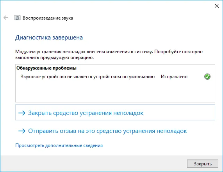Click the arrow icon before 'Закрыть средство устранения неполадок'
Screen dimensions: 223x172
coord(22,113)
